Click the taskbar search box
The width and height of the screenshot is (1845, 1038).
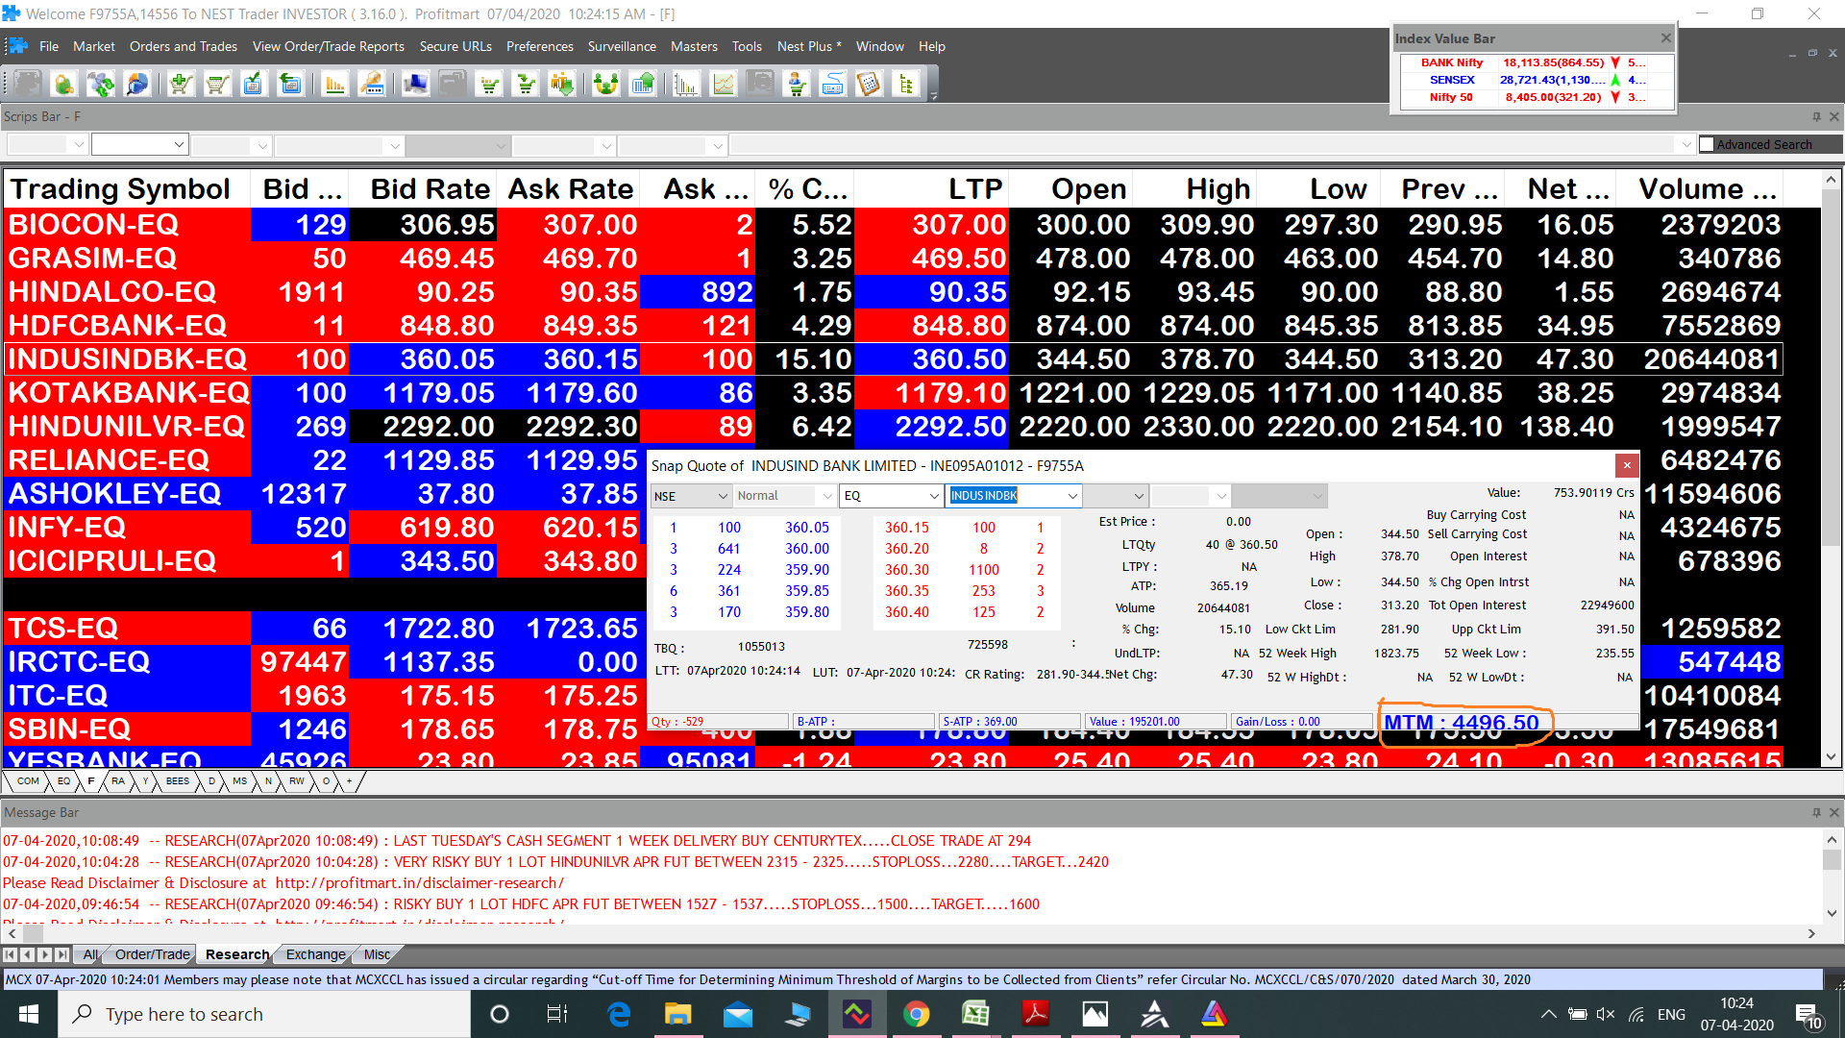click(x=264, y=1014)
